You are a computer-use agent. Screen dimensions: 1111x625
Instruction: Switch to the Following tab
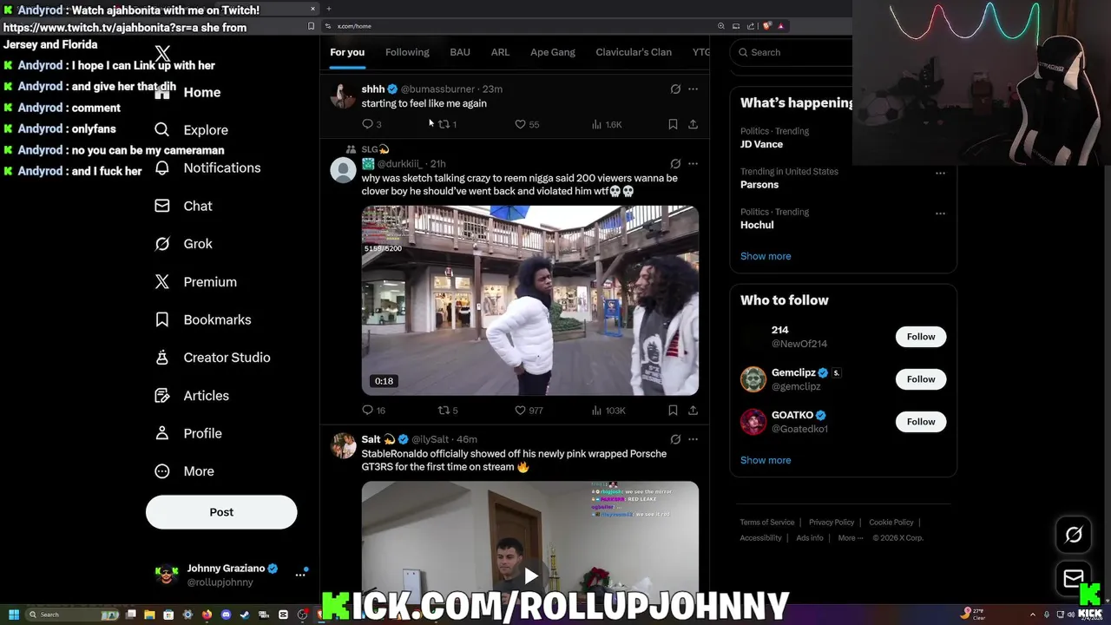click(407, 52)
